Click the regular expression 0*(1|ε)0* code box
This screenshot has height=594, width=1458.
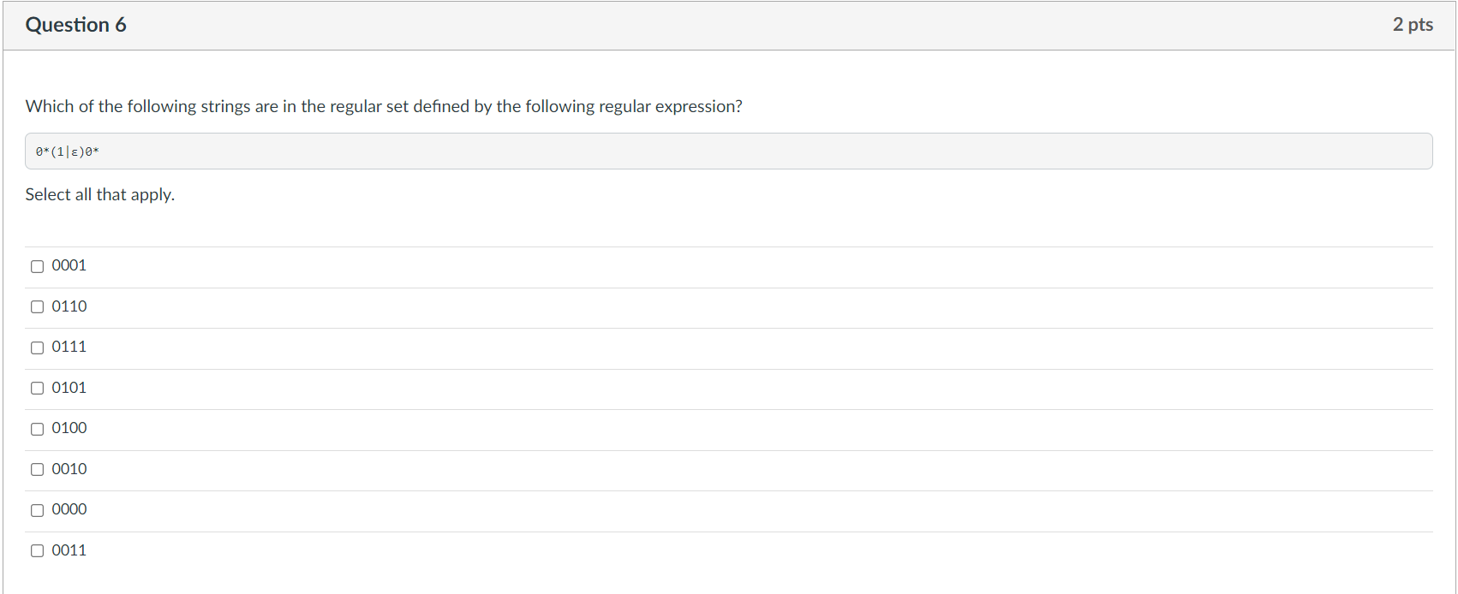729,151
